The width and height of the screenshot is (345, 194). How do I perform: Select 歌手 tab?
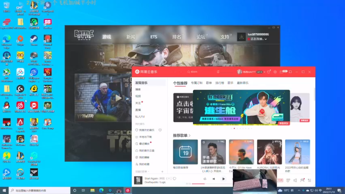pyautogui.click(x=230, y=83)
